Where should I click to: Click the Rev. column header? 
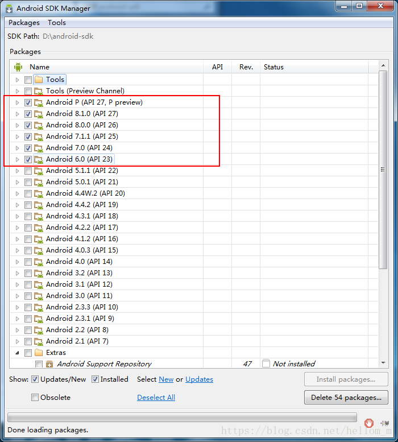tap(246, 67)
